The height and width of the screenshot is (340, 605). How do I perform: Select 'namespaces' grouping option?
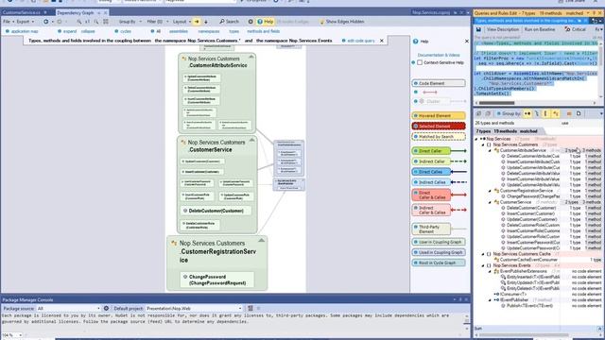(209, 31)
